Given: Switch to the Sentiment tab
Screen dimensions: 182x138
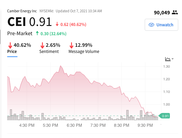Looking at the screenshot, I should click(x=49, y=51).
